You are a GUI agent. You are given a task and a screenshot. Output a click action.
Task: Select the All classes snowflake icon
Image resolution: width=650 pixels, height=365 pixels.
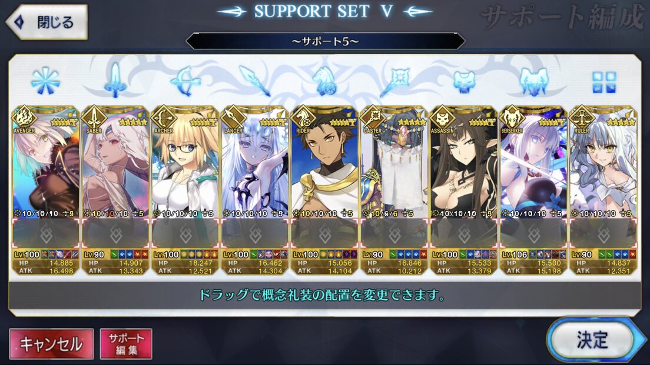(45, 81)
